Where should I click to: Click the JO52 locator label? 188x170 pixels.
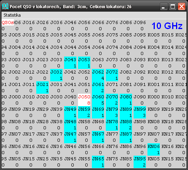84,72
